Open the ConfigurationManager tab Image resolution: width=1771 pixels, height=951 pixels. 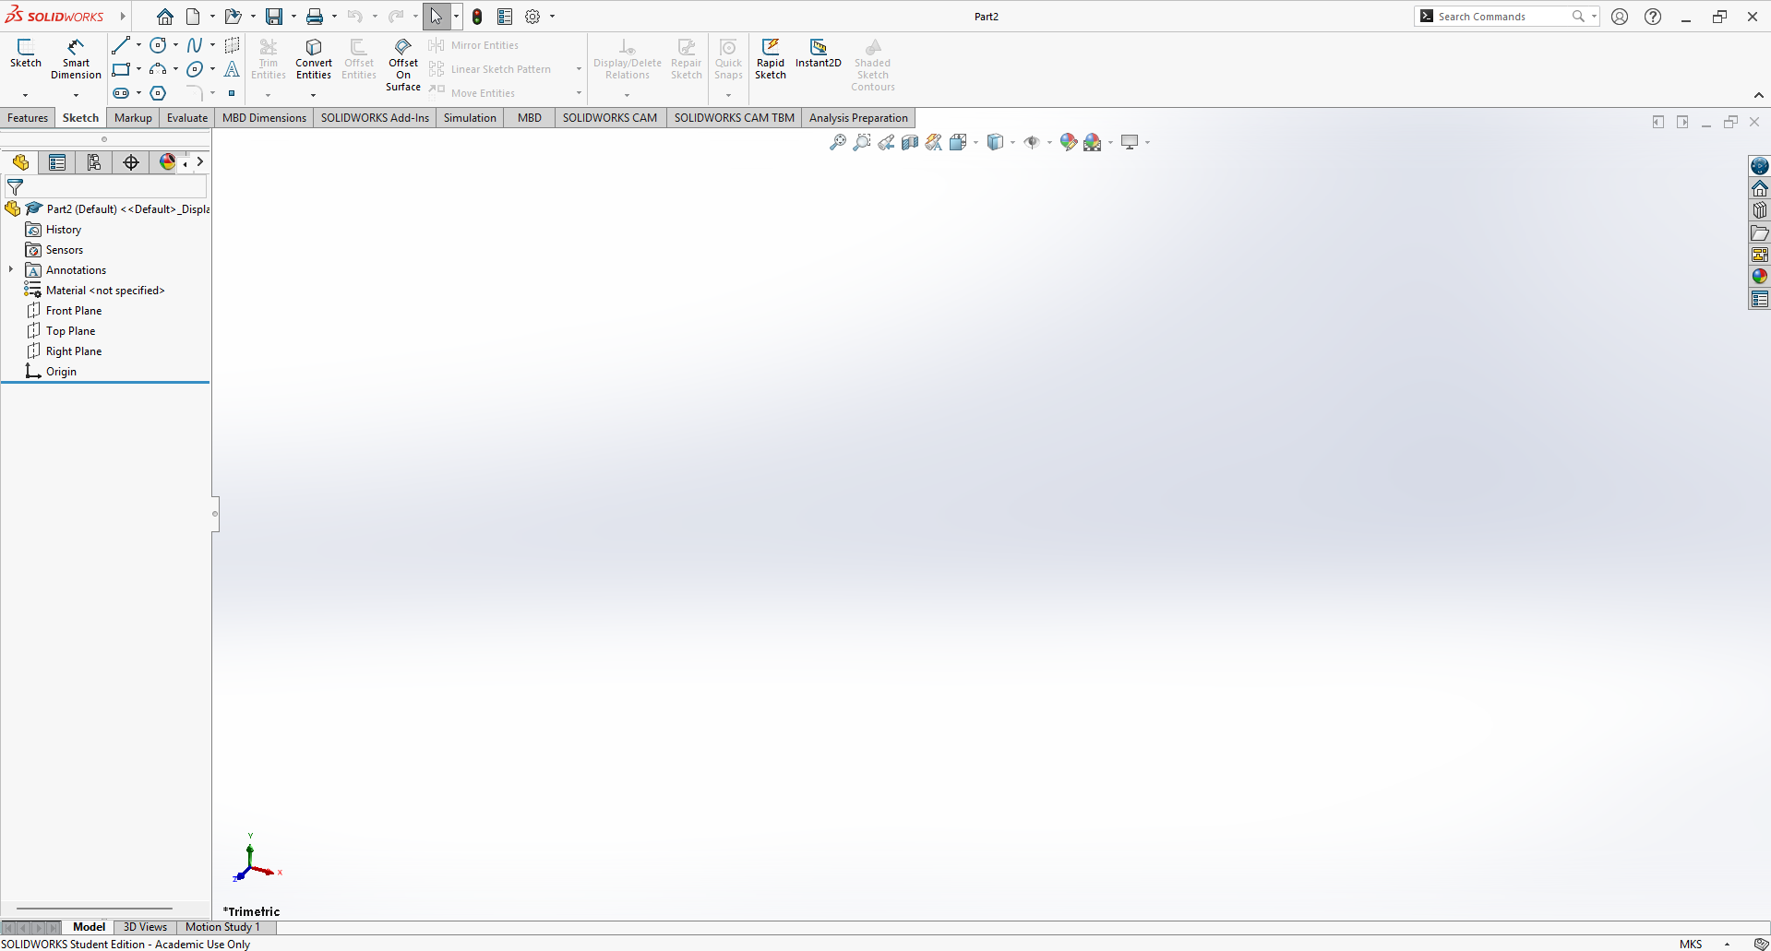point(94,162)
